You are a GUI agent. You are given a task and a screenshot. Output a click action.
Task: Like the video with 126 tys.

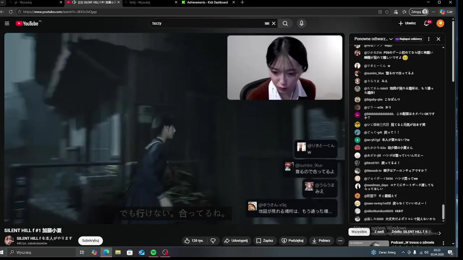pyautogui.click(x=194, y=241)
